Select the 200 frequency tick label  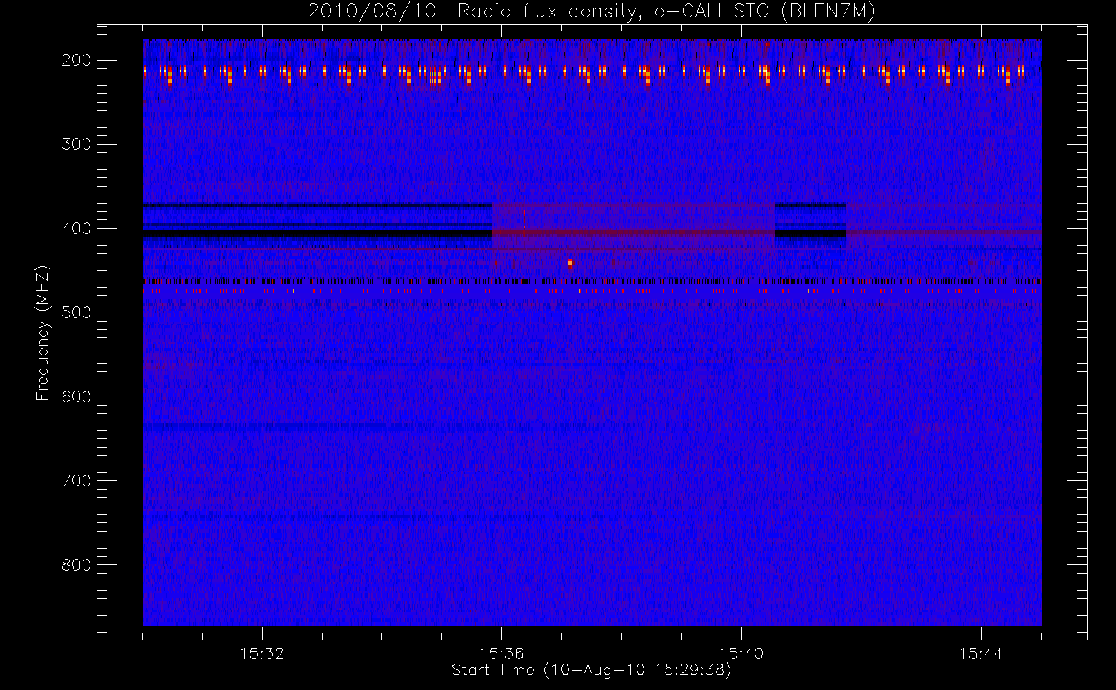point(77,60)
